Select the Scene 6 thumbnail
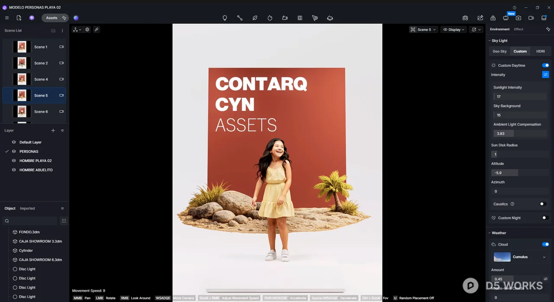This screenshot has width=554, height=302. (22, 112)
